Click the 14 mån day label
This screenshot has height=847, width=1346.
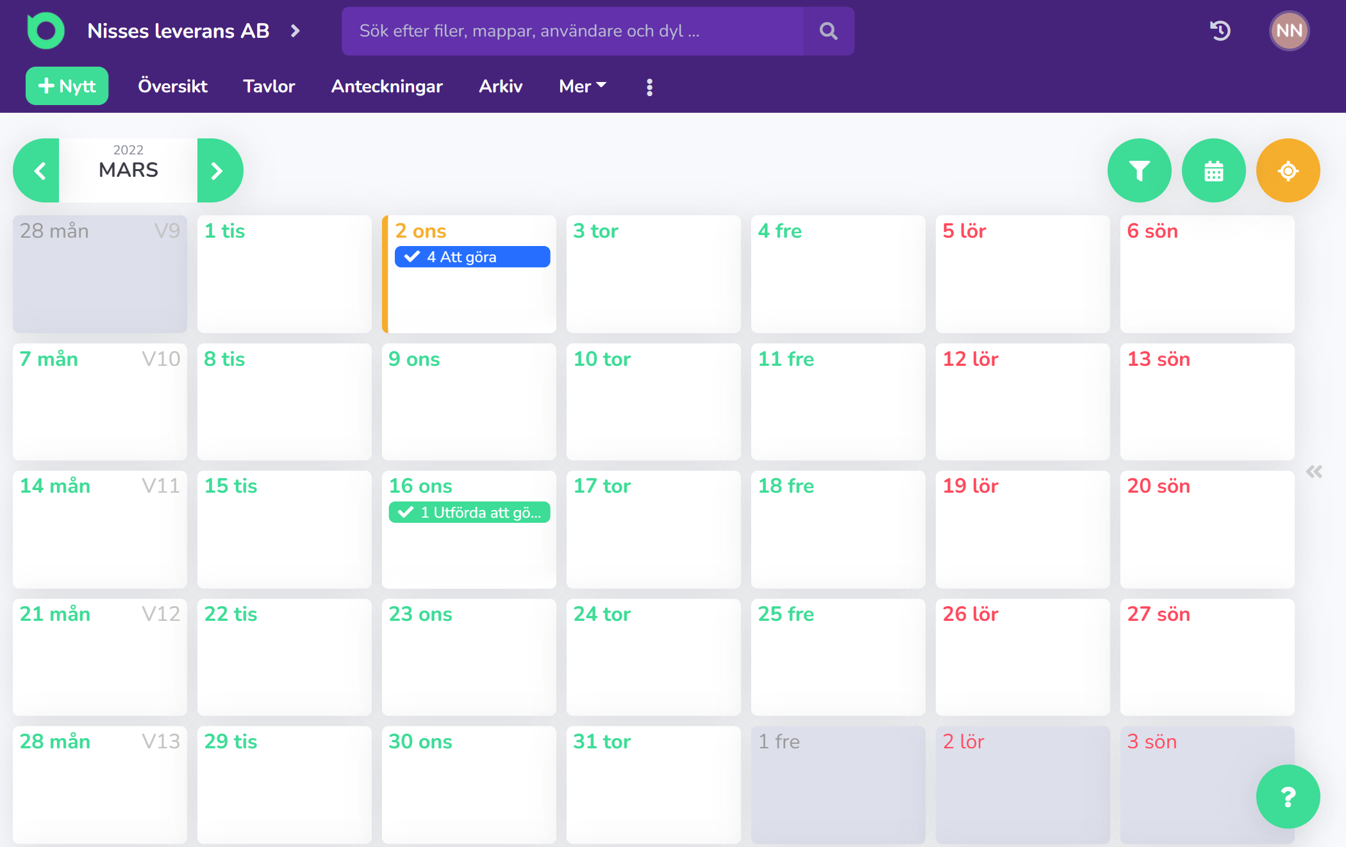[55, 486]
